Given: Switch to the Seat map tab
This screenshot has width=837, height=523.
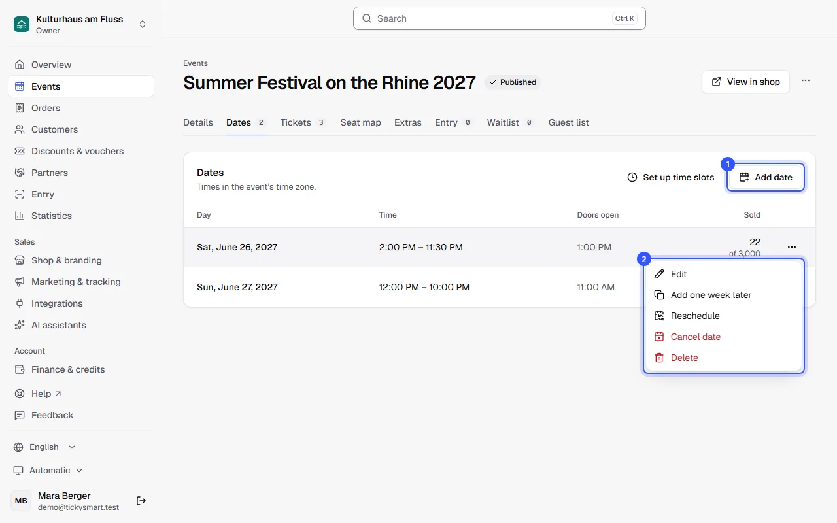Looking at the screenshot, I should 361,122.
